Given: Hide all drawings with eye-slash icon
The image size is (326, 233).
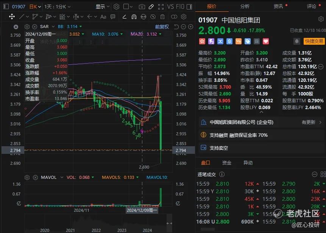Looking at the screenshot, I should tap(153, 16).
